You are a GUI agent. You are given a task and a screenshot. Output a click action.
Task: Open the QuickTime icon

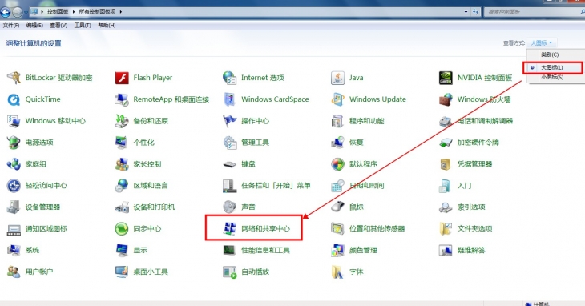click(14, 99)
